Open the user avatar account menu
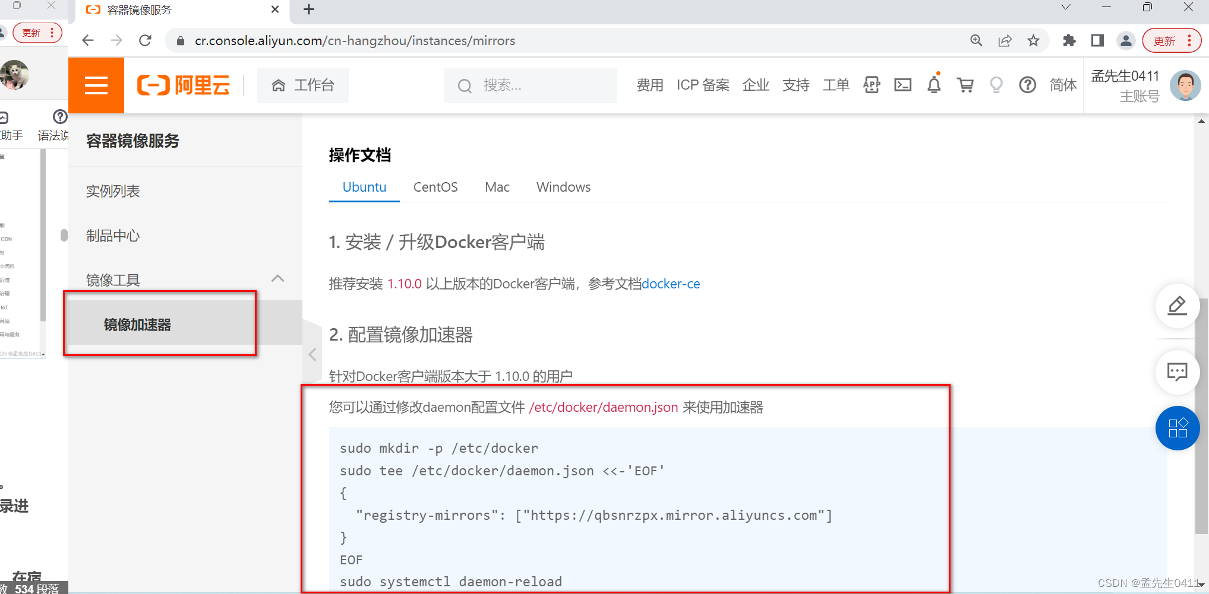Screen dimensions: 1209x594 [1185, 85]
